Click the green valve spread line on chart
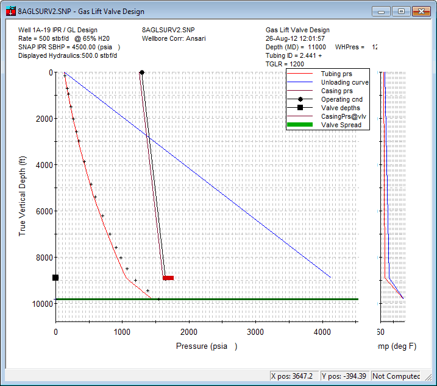437x386 pixels. 244,299
